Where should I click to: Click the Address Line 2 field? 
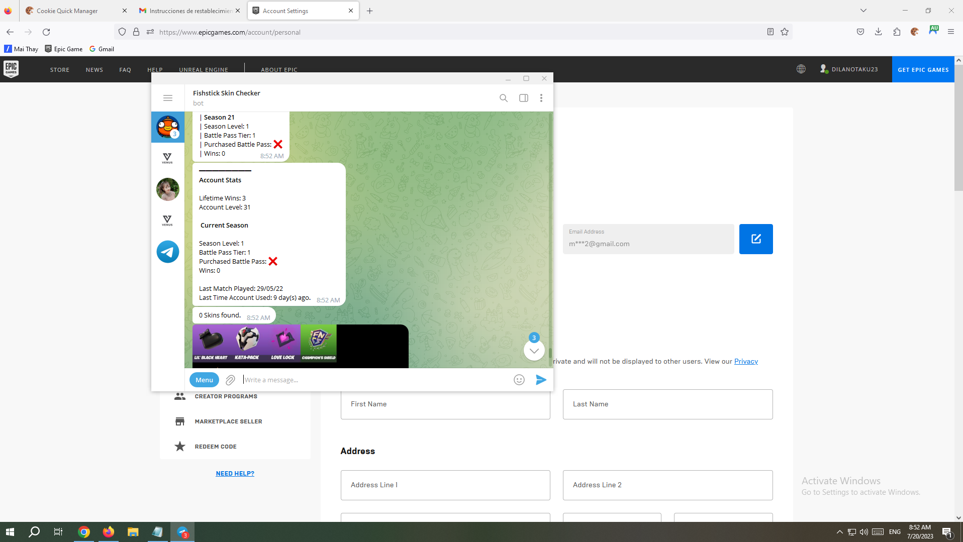click(x=667, y=485)
